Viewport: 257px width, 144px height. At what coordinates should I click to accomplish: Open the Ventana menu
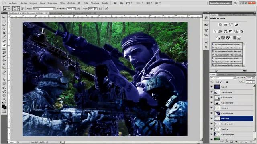[x=95, y=3]
